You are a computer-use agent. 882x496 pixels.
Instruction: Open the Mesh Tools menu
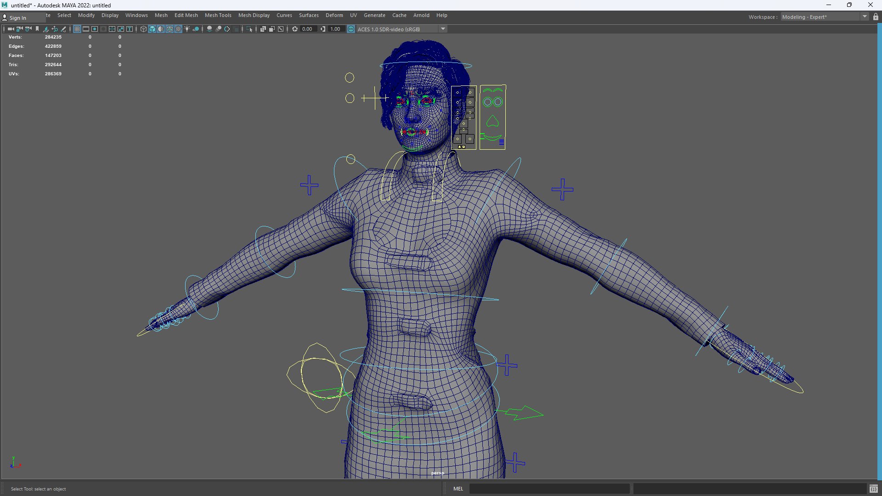click(x=218, y=15)
